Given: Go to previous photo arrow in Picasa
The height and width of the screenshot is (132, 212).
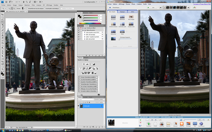Looking at the screenshot, I should [161, 8].
